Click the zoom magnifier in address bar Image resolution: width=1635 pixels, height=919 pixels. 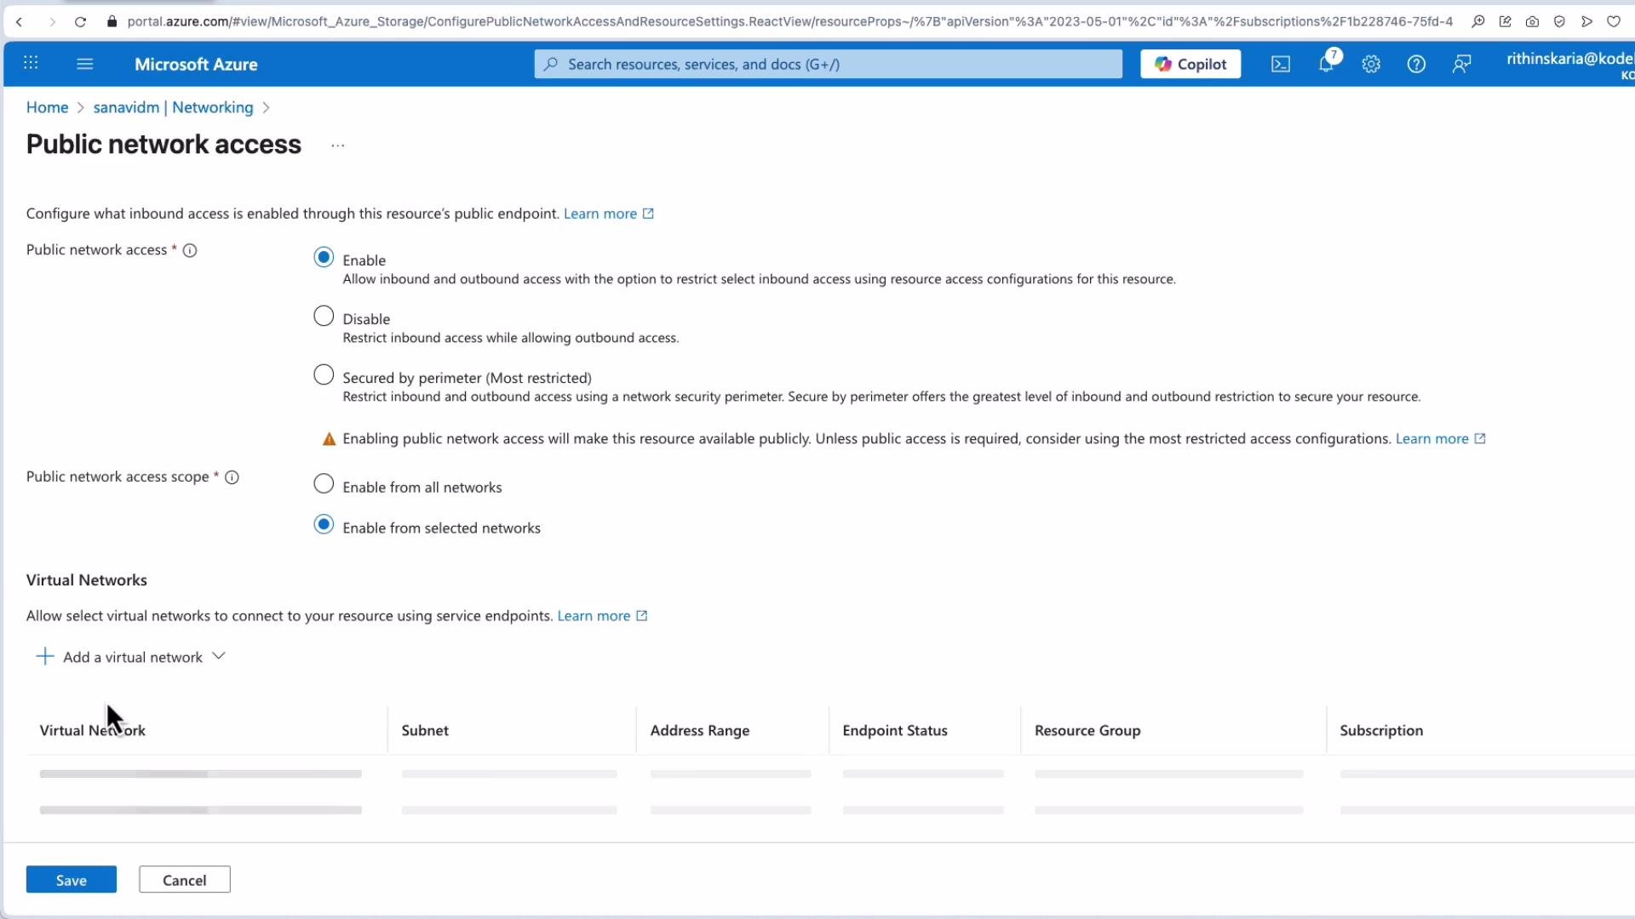coord(1478,21)
